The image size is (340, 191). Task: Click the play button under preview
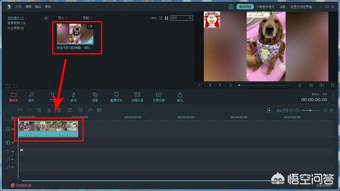tap(220, 85)
